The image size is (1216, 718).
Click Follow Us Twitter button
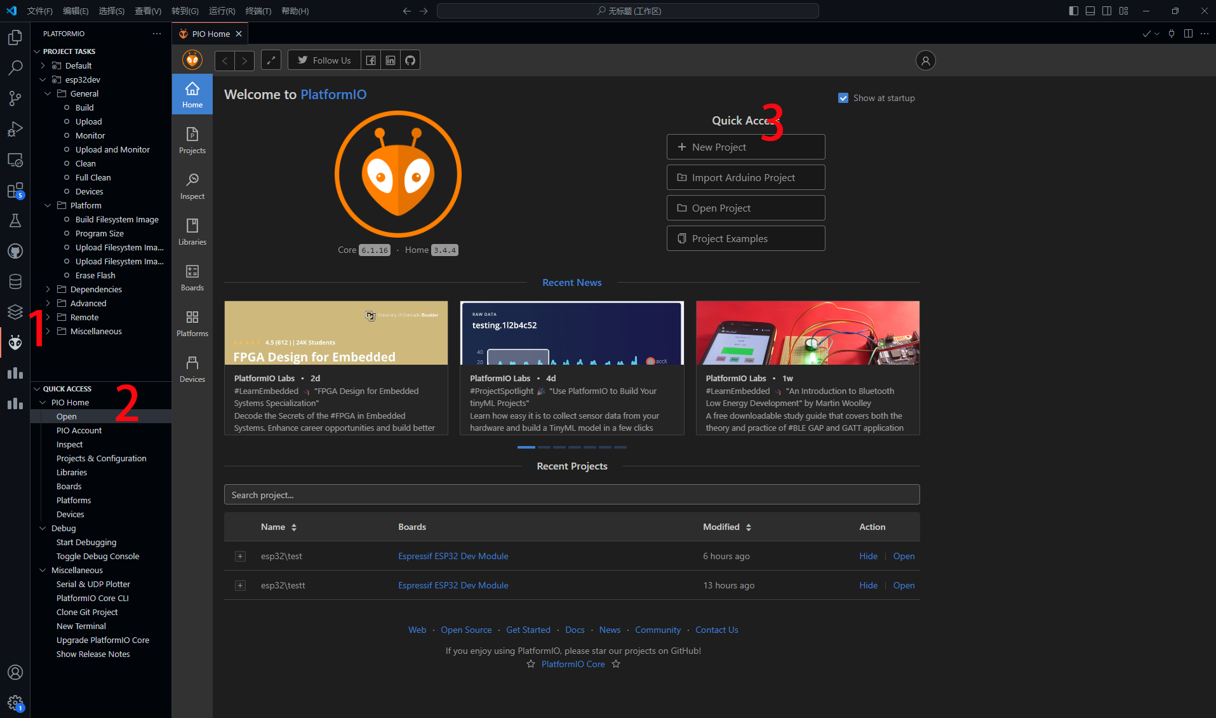coord(324,60)
